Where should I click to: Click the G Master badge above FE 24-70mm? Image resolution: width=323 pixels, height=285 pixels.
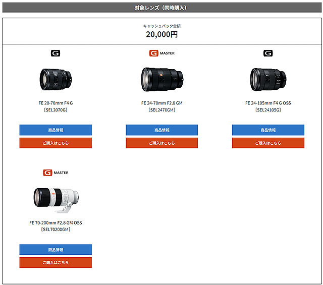(161, 53)
